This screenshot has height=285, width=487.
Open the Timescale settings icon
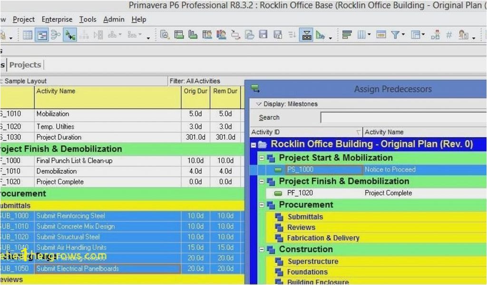click(x=381, y=35)
